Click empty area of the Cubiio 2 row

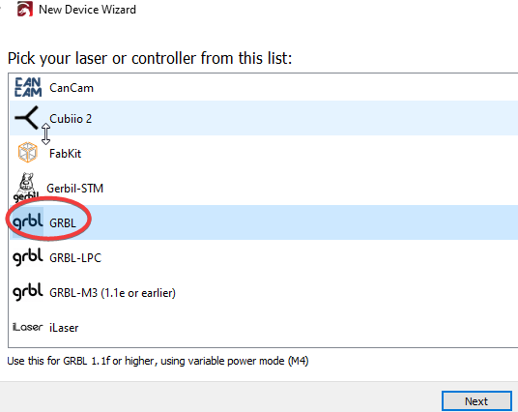point(298,118)
